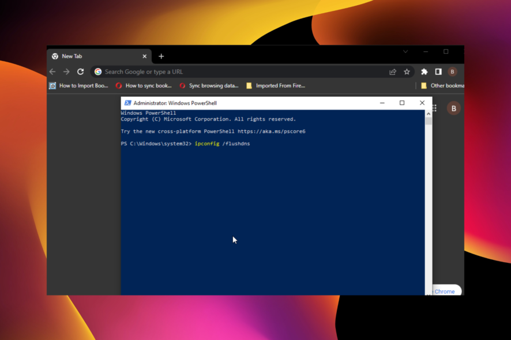511x340 pixels.
Task: Close the Administrator: Windows PowerShell window
Action: [x=422, y=103]
